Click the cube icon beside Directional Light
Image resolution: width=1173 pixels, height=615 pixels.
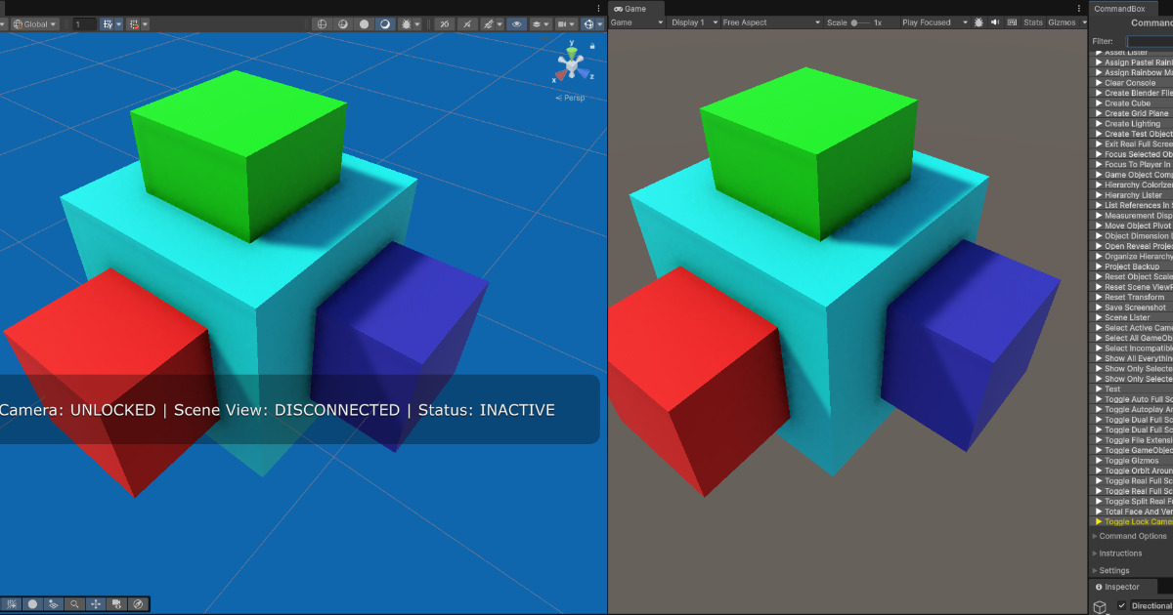coord(1099,605)
